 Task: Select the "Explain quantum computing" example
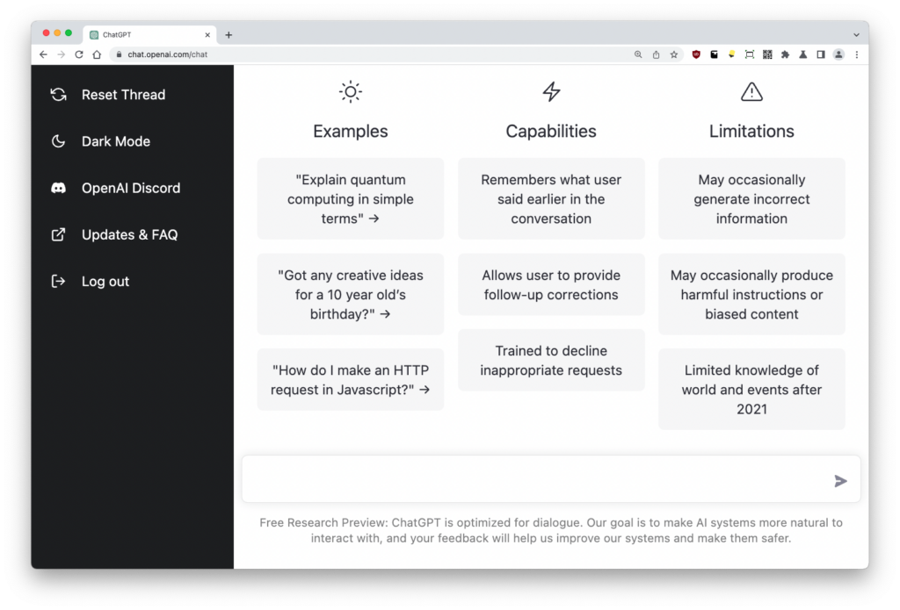(x=351, y=199)
